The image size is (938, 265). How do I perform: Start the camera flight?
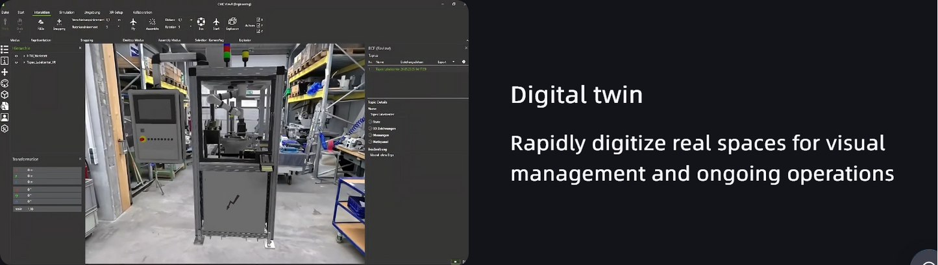(x=216, y=24)
